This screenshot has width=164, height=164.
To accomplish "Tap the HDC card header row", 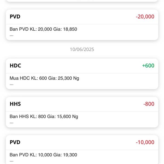I will click(x=82, y=66).
